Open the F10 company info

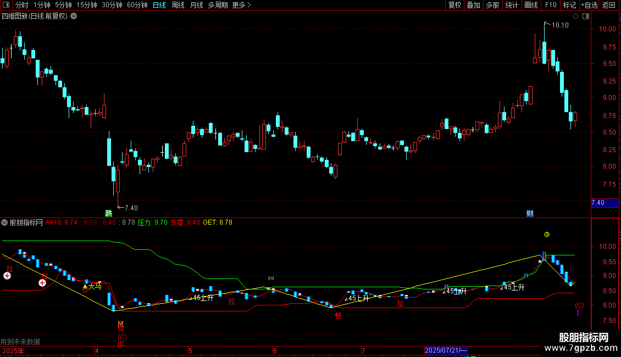click(x=551, y=5)
